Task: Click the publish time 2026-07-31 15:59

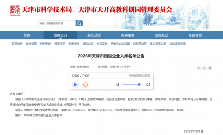Action: click(x=114, y=67)
